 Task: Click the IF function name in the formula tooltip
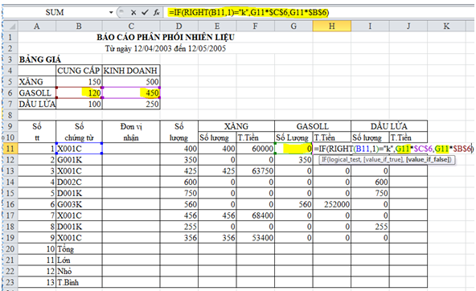pos(324,159)
